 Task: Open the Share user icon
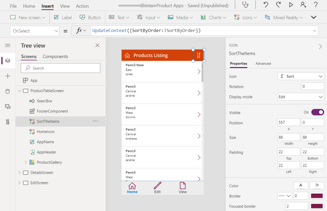[x=303, y=5]
